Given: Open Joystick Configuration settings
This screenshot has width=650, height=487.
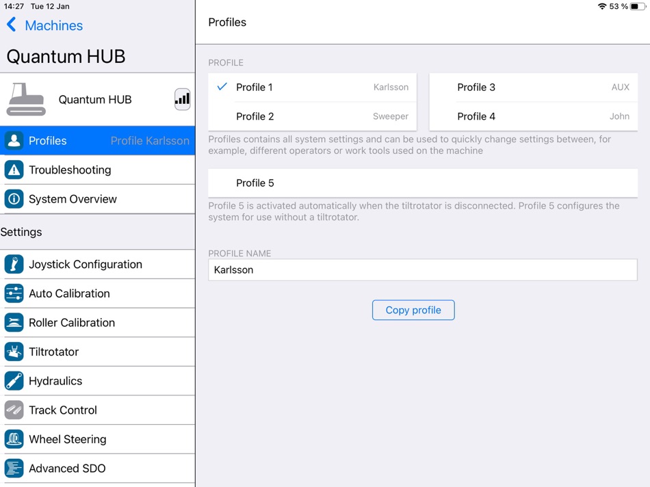Looking at the screenshot, I should (86, 264).
